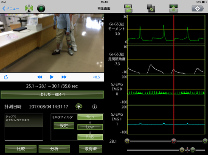The image size is (208, 155).
Task: Go back to メニュー
Action: tap(11, 8)
